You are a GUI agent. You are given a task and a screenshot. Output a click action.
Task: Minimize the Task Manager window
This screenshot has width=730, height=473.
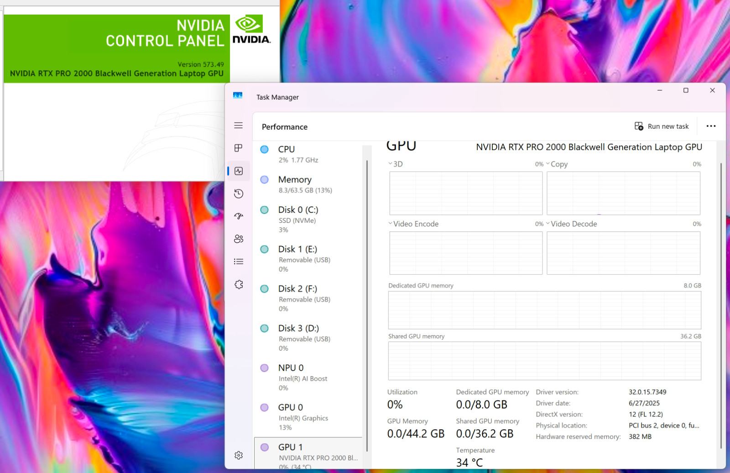pyautogui.click(x=660, y=90)
